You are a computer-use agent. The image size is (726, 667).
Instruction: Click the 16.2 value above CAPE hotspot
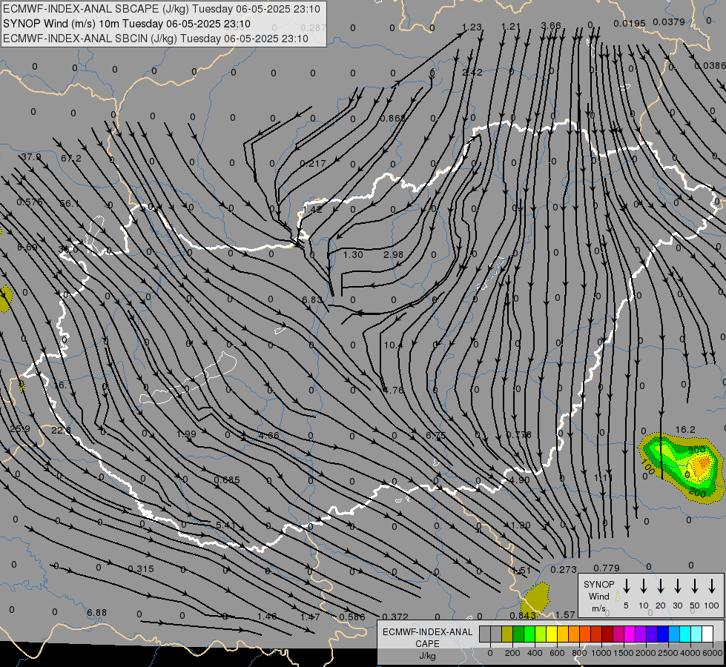pyautogui.click(x=685, y=430)
